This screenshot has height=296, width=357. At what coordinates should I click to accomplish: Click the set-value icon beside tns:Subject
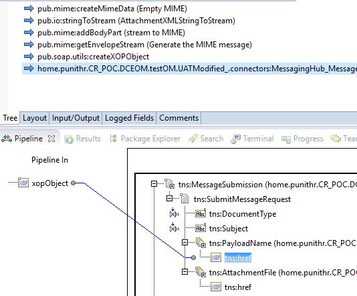tap(174, 227)
